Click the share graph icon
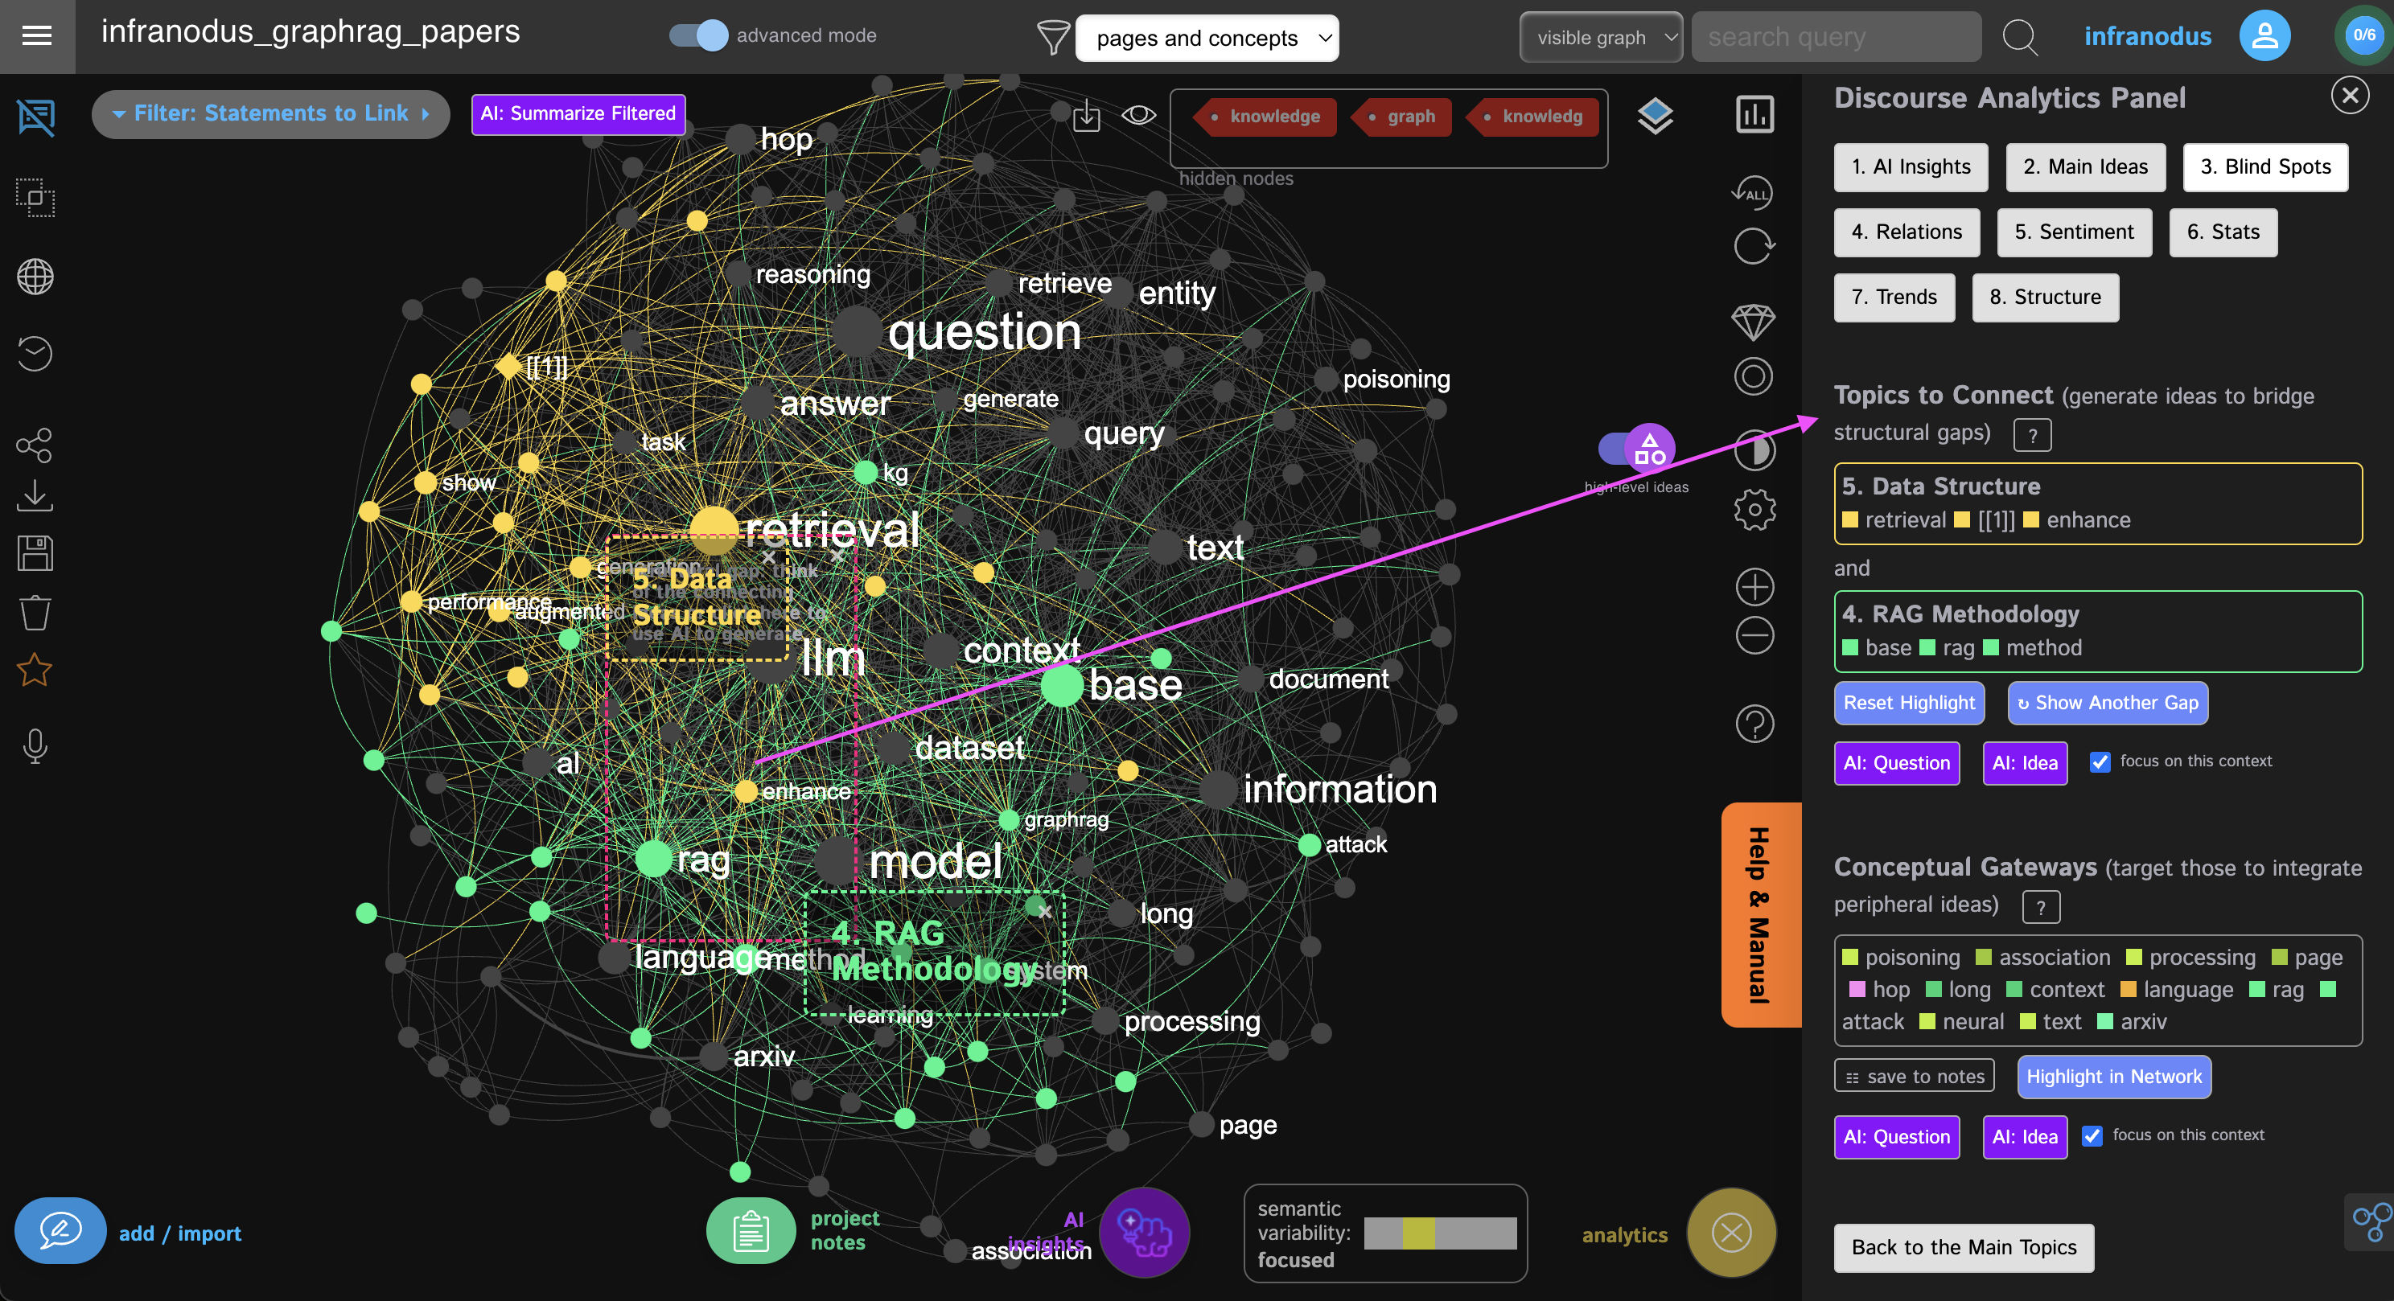Image resolution: width=2394 pixels, height=1301 pixels. (35, 445)
